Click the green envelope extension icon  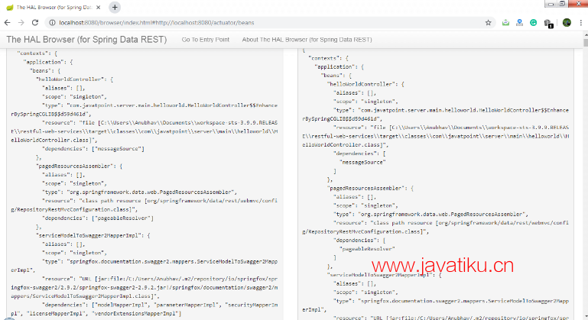(x=505, y=23)
